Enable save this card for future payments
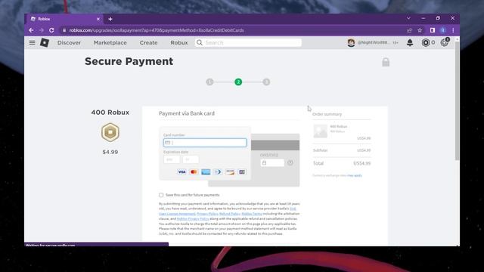 tap(161, 195)
